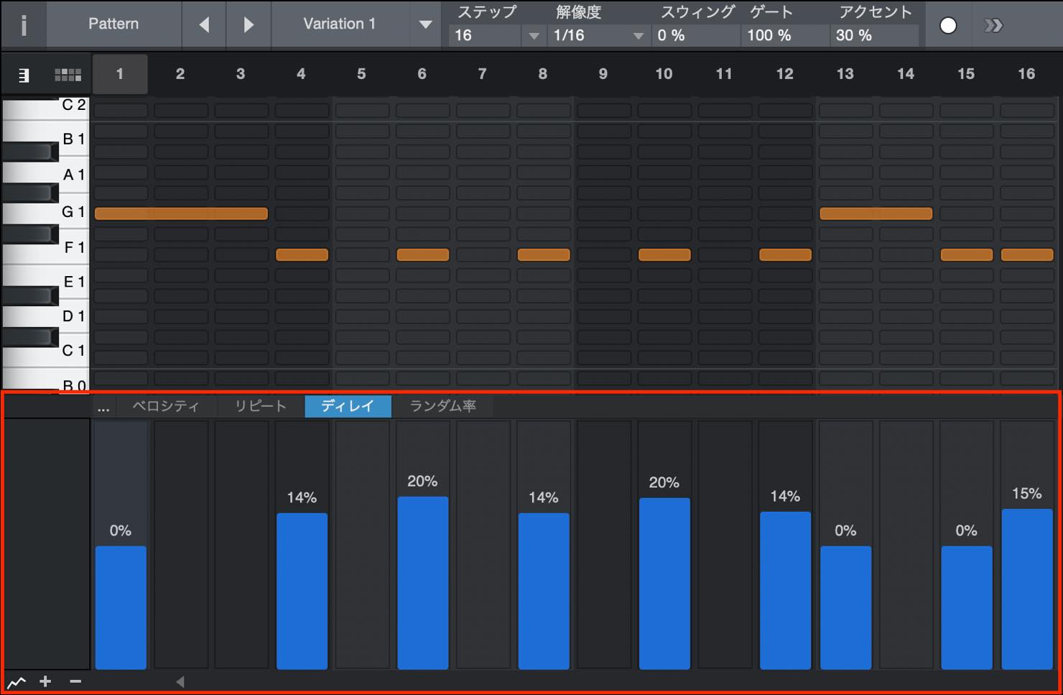Click the double chevron advance icon

click(993, 26)
